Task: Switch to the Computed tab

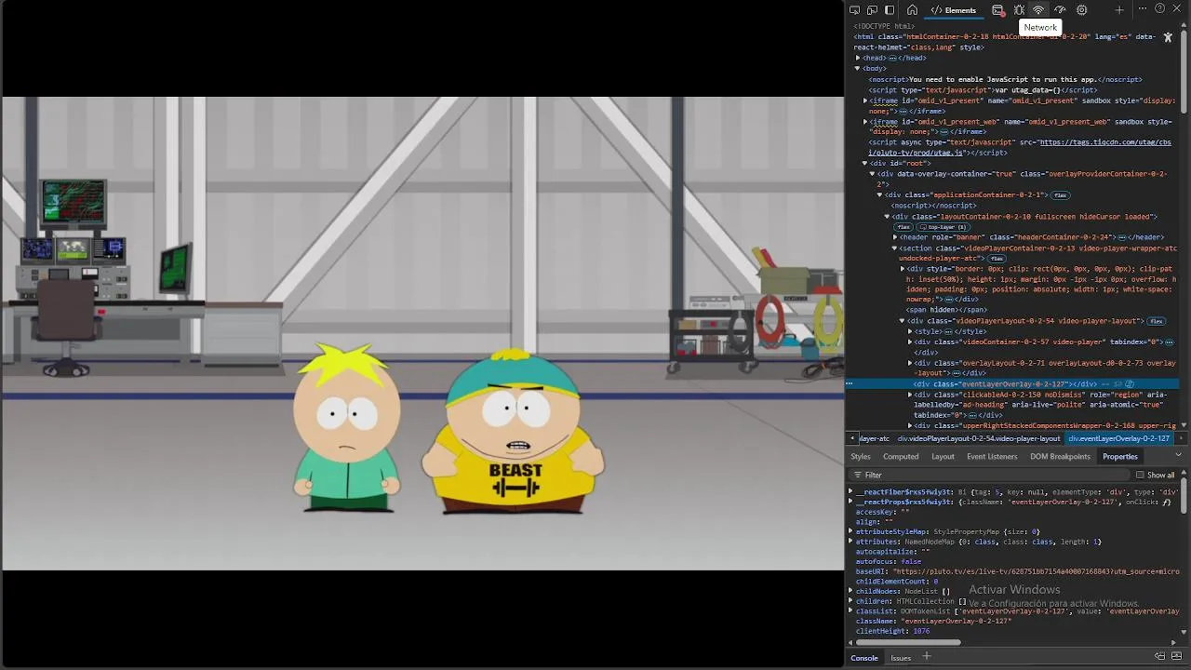Action: (901, 456)
